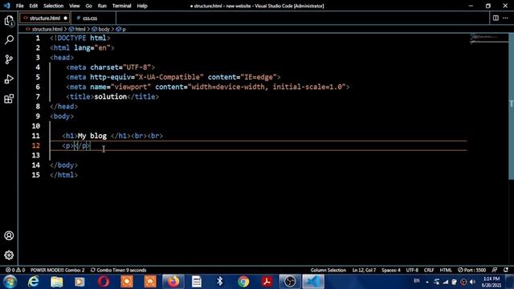The height and width of the screenshot is (289, 514).
Task: Open Source Control view
Action: (9, 59)
